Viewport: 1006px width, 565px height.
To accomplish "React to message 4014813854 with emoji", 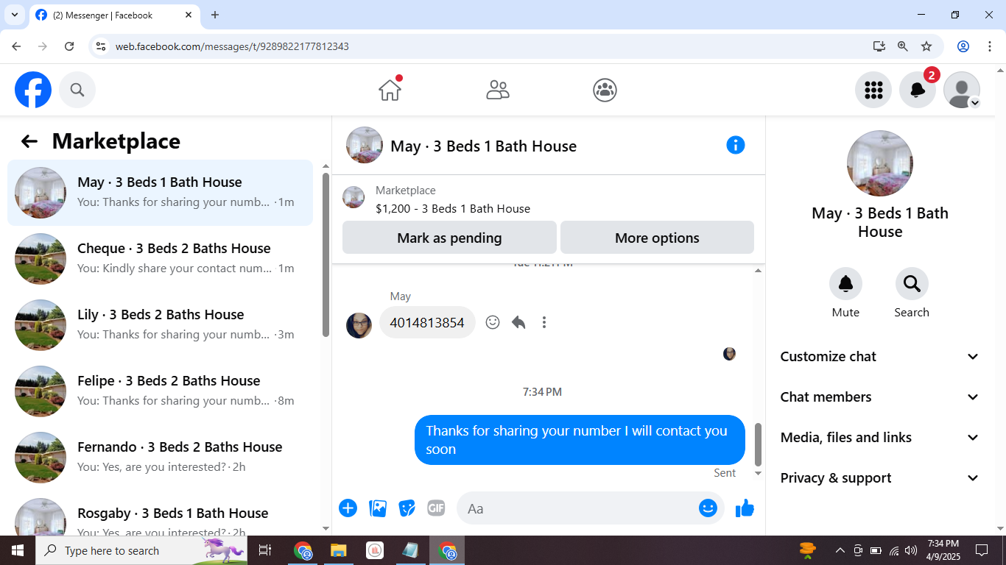I will [493, 322].
